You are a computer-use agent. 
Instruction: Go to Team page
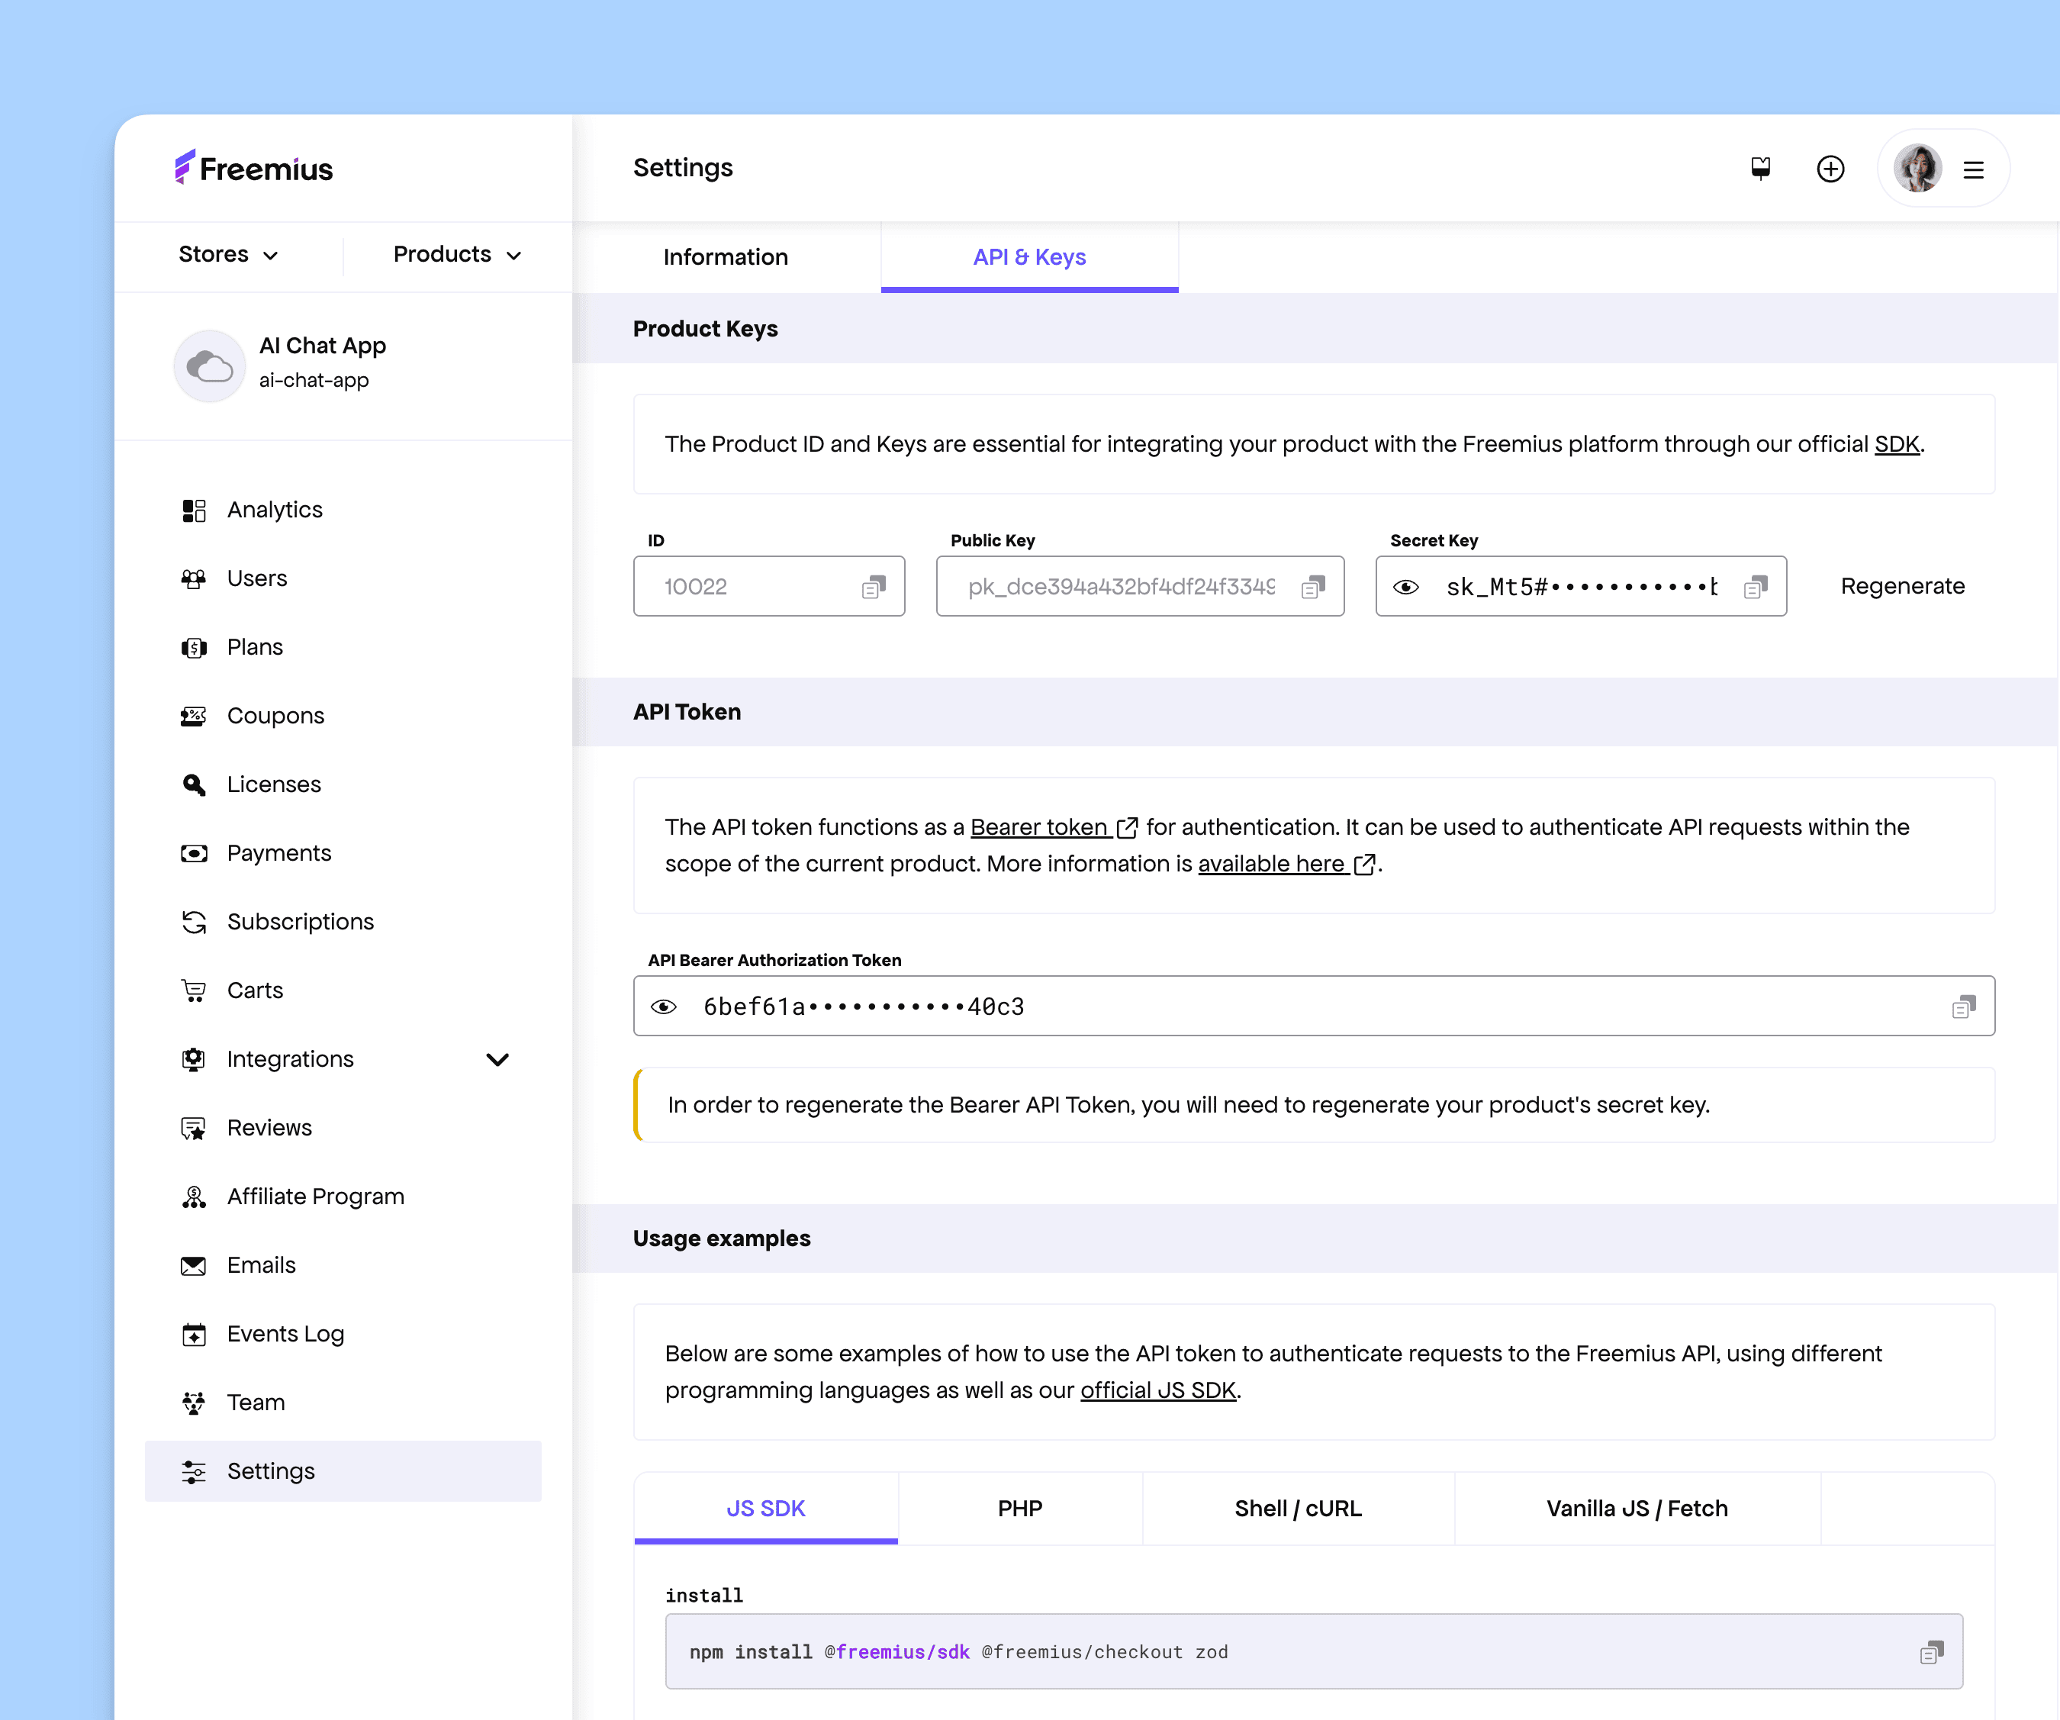343,1403
